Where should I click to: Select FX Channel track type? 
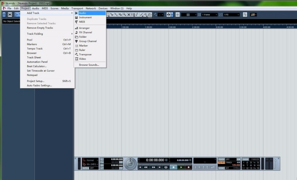pos(85,32)
